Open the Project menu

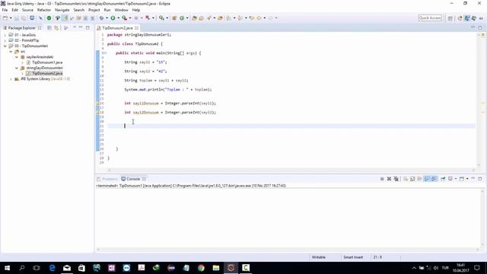pyautogui.click(x=94, y=10)
